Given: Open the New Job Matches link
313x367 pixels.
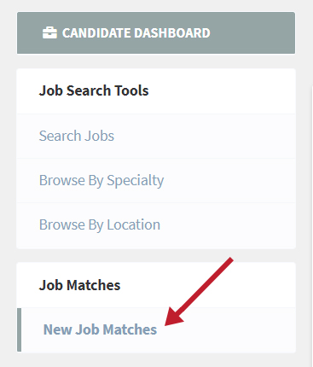Looking at the screenshot, I should (100, 329).
